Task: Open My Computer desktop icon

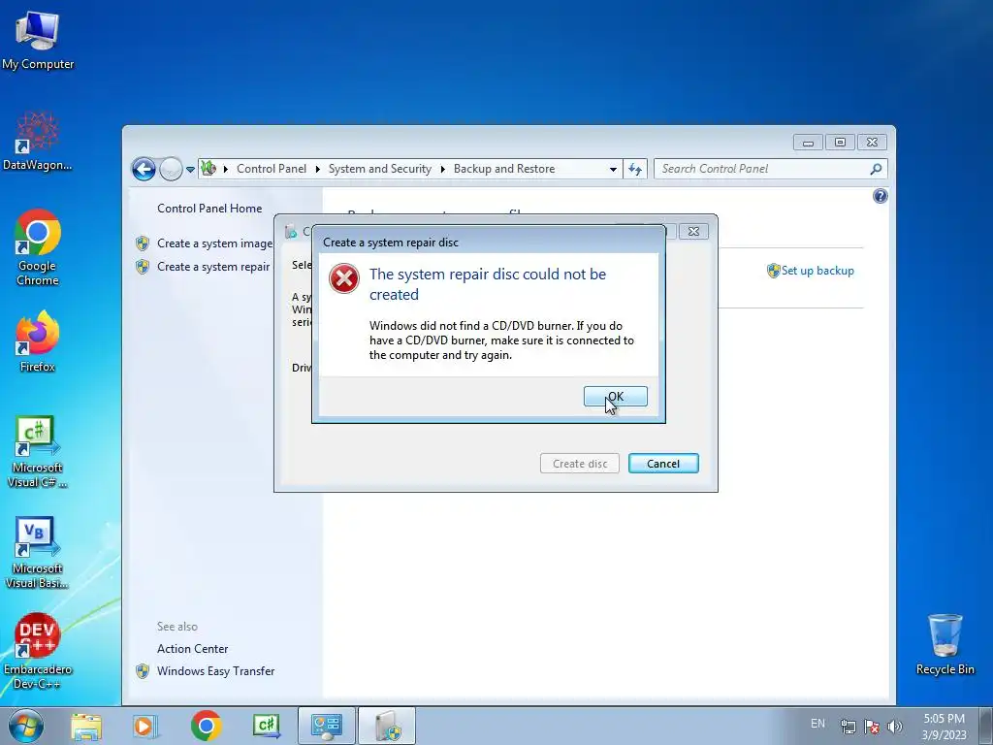Action: (x=38, y=41)
